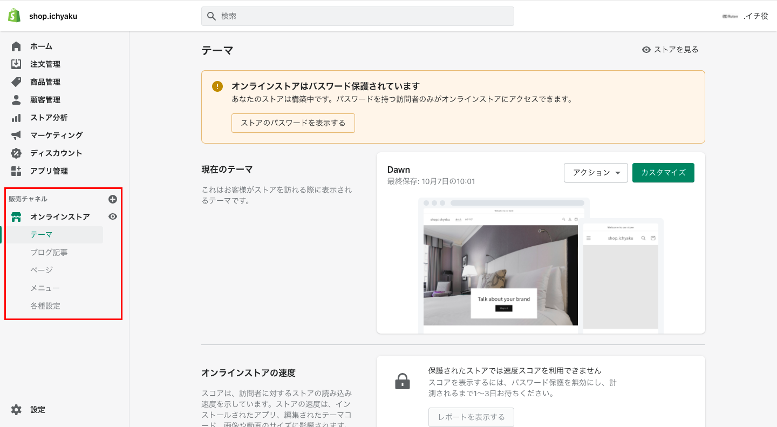The height and width of the screenshot is (427, 777).
Task: Click the magnifier icon in search bar
Action: point(212,16)
